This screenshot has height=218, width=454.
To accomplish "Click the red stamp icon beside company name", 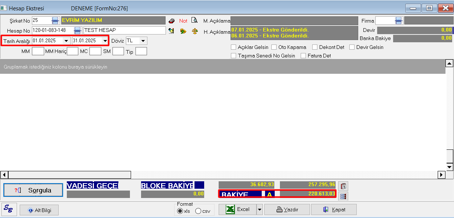I will (172, 21).
